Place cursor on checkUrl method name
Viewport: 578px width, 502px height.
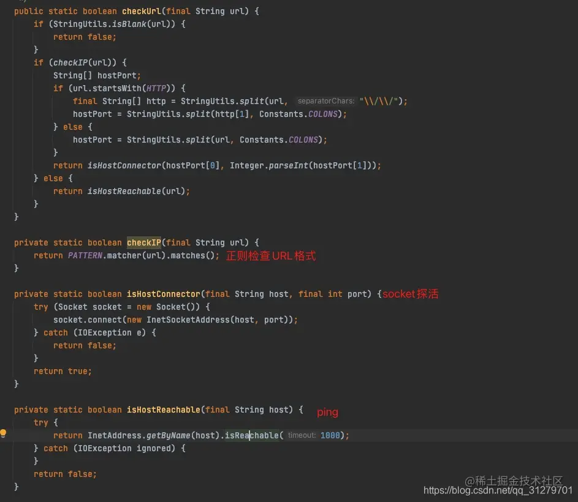coord(142,11)
